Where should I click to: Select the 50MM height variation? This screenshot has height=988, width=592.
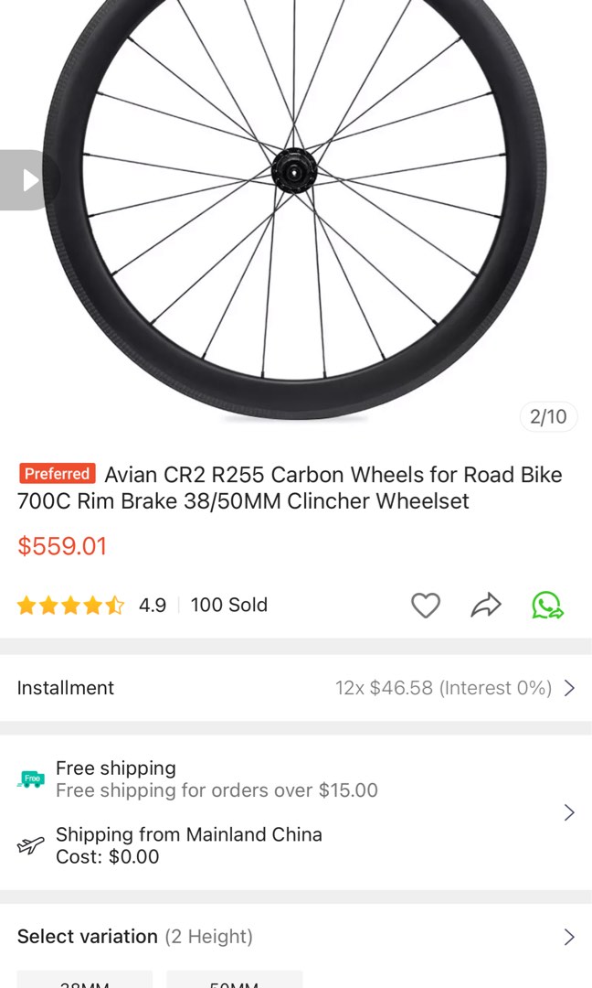point(234,981)
